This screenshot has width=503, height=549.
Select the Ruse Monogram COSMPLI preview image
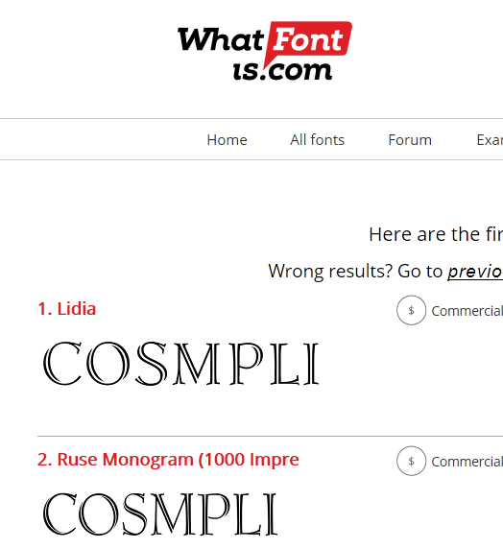click(x=160, y=514)
